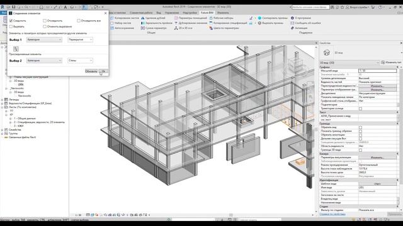This screenshot has width=403, height=226.
Task: Expand the Группы tree node
Action: [x=3, y=134]
